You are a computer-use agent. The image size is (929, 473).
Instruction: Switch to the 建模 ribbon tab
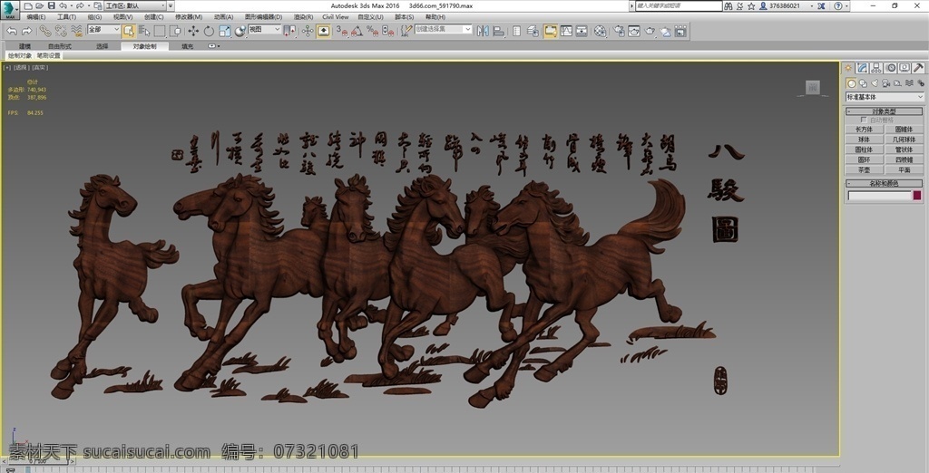click(24, 46)
